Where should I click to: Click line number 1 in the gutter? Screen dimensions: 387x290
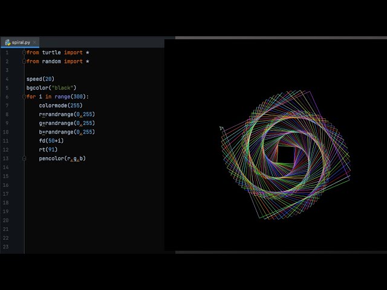coord(7,53)
